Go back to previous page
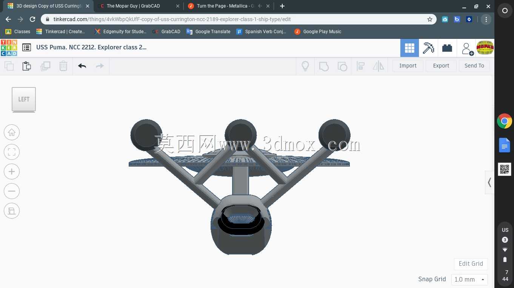The height and width of the screenshot is (288, 514). [x=9, y=19]
